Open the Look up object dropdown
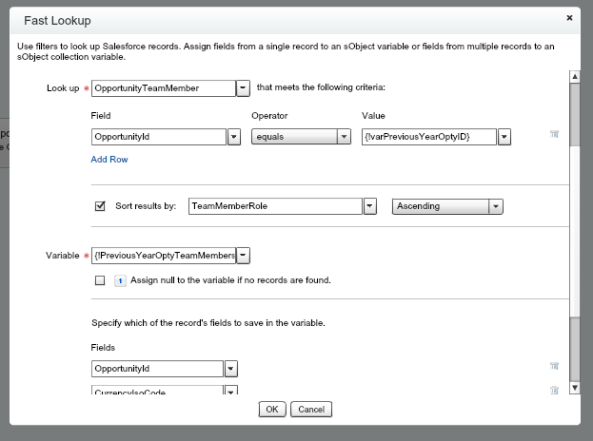 pyautogui.click(x=242, y=88)
